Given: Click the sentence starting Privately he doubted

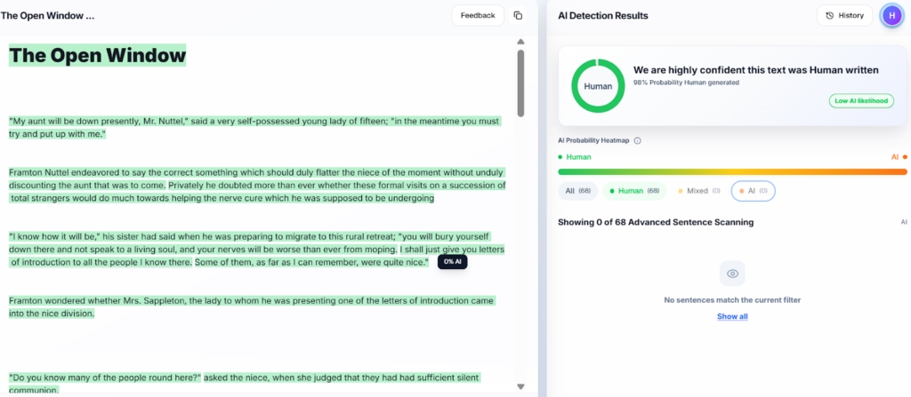Looking at the screenshot, I should 257,192.
